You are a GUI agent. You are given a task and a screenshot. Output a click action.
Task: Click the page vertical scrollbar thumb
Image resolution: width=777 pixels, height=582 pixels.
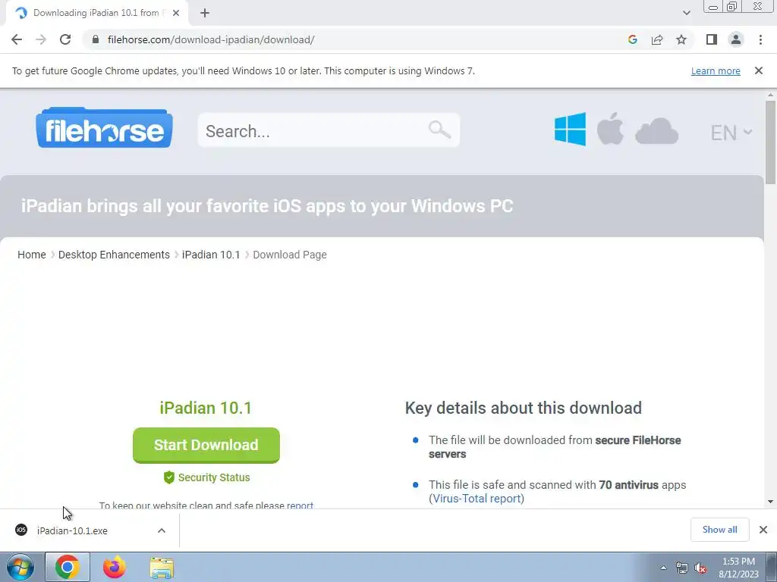(771, 142)
